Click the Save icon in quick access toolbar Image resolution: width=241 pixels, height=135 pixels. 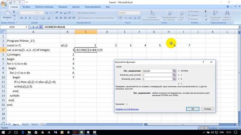pyautogui.click(x=10, y=2)
